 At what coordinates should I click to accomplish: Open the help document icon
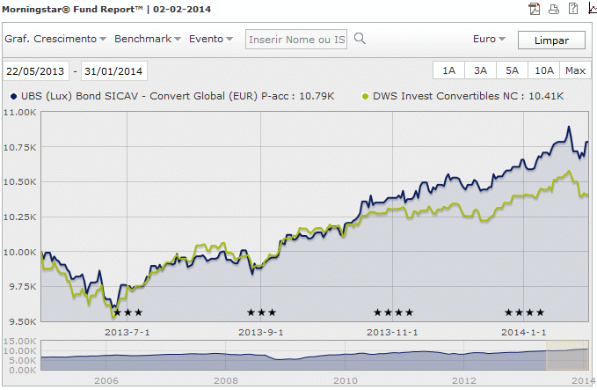[573, 9]
